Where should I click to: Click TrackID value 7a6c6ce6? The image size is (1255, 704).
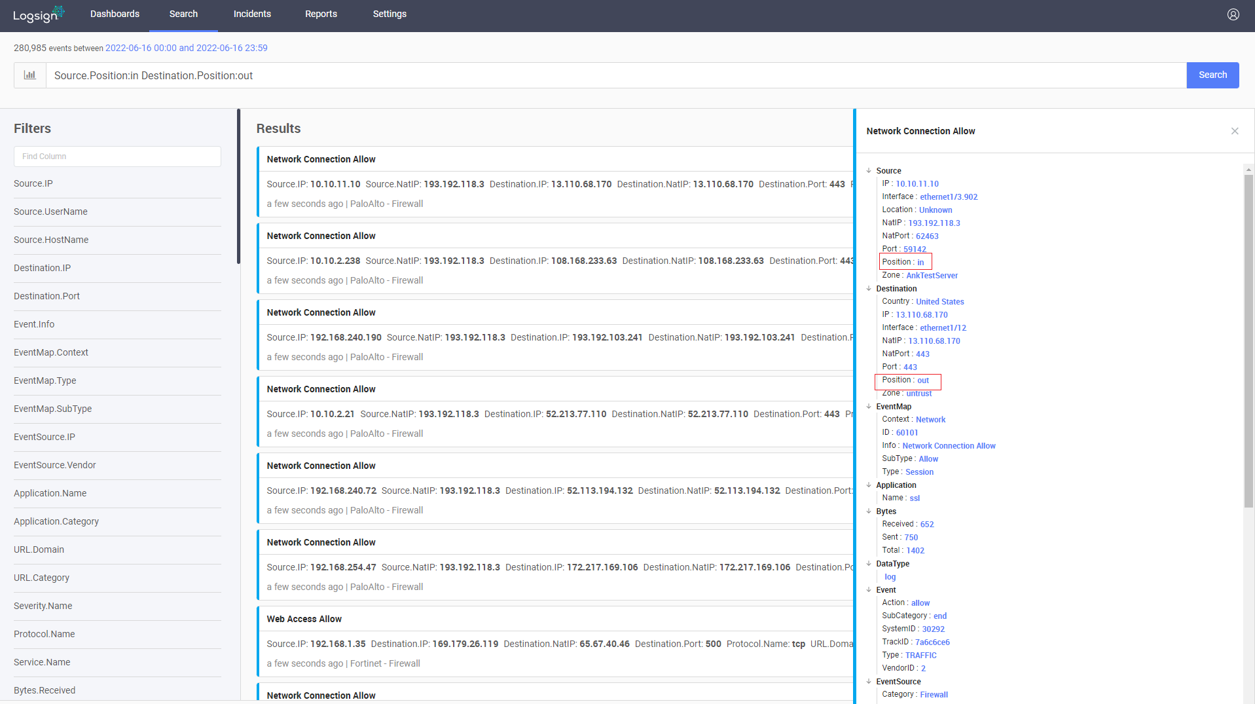(932, 642)
